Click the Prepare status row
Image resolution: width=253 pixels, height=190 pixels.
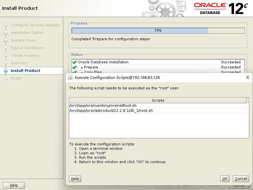[158, 67]
